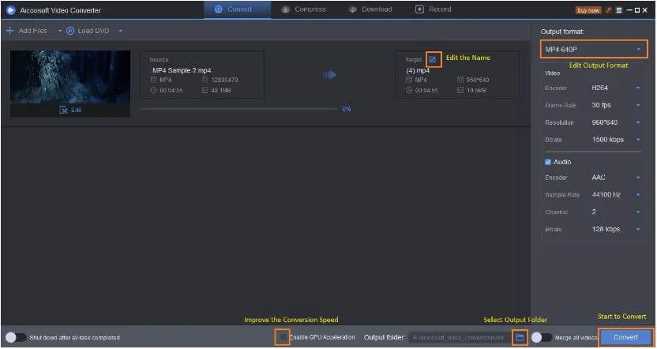Click the Convert button to start

coord(625,337)
